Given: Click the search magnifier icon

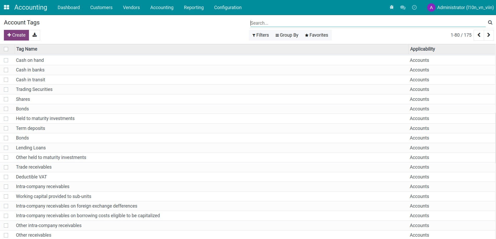Looking at the screenshot, I should click(490, 23).
